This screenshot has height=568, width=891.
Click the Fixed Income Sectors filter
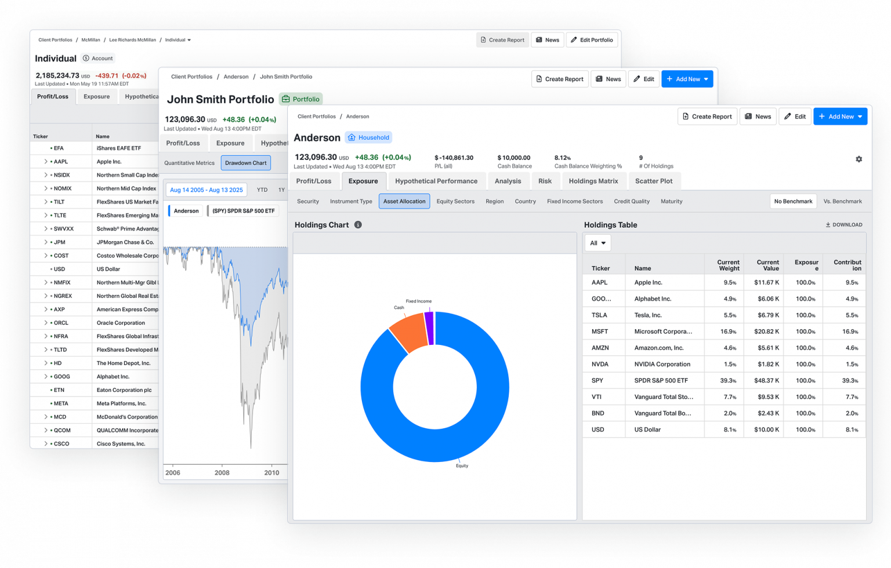coord(575,201)
